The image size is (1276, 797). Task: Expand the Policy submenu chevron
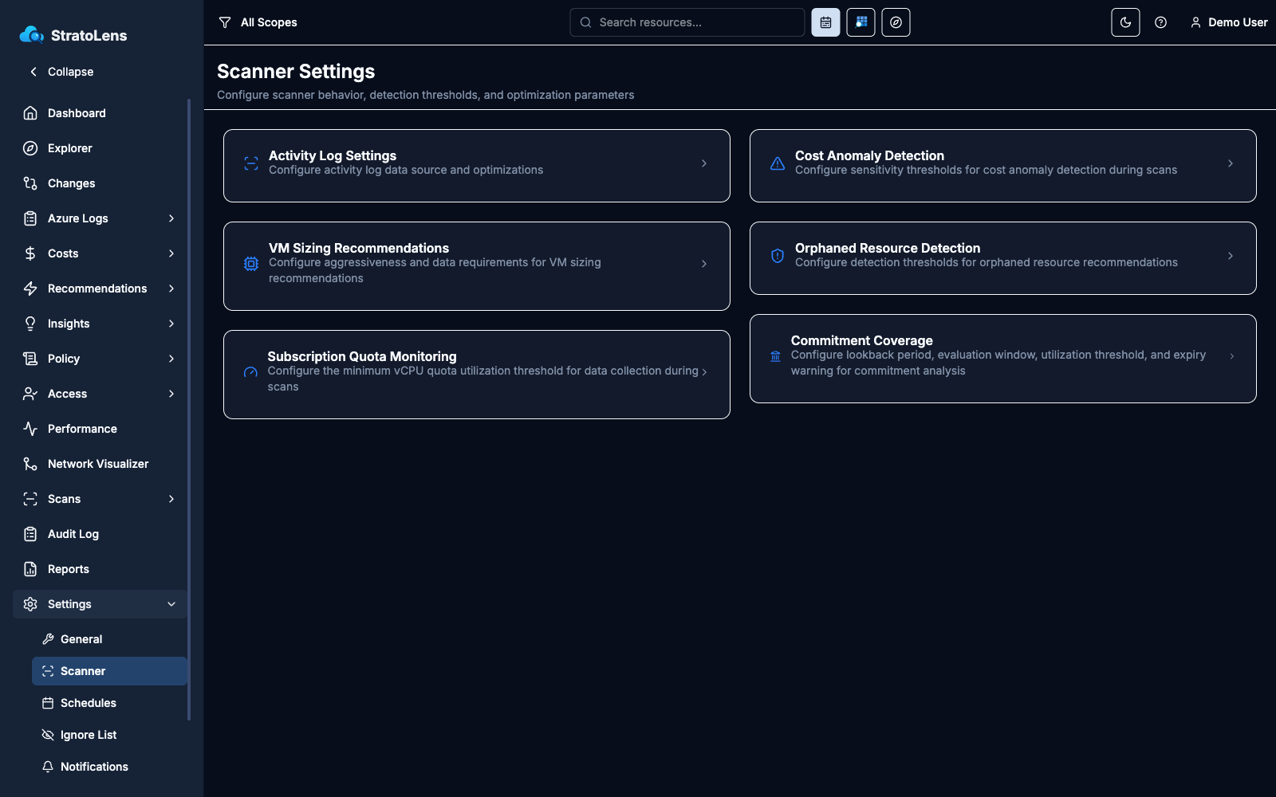click(171, 359)
